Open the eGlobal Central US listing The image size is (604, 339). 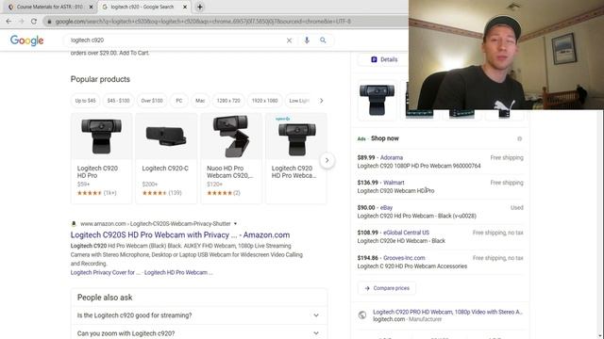click(x=441, y=236)
